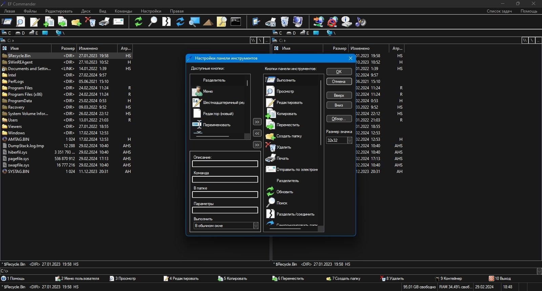Click the green Refresh arrows toolbar icon
This screenshot has width=542, height=291.
point(139,22)
